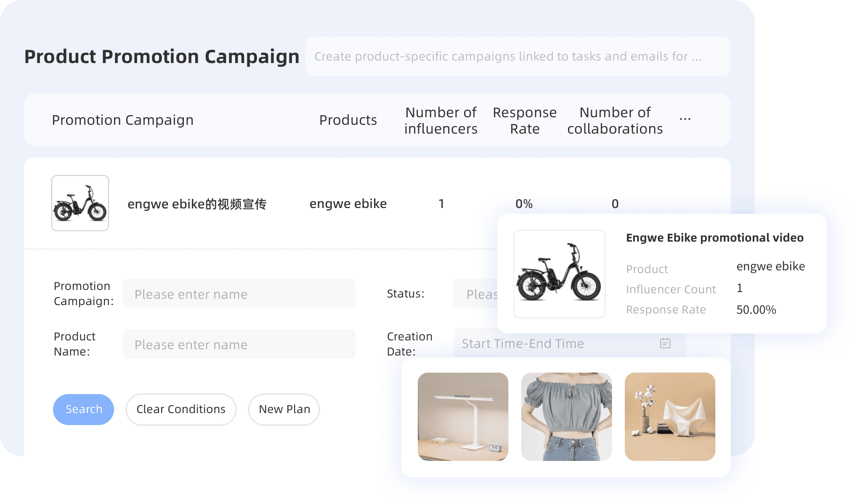Click the Number of collaborations column header
Screen dimensions: 852x503
pos(615,120)
